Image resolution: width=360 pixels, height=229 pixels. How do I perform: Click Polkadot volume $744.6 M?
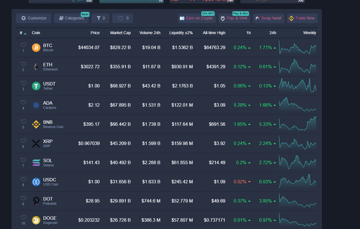[151, 201]
